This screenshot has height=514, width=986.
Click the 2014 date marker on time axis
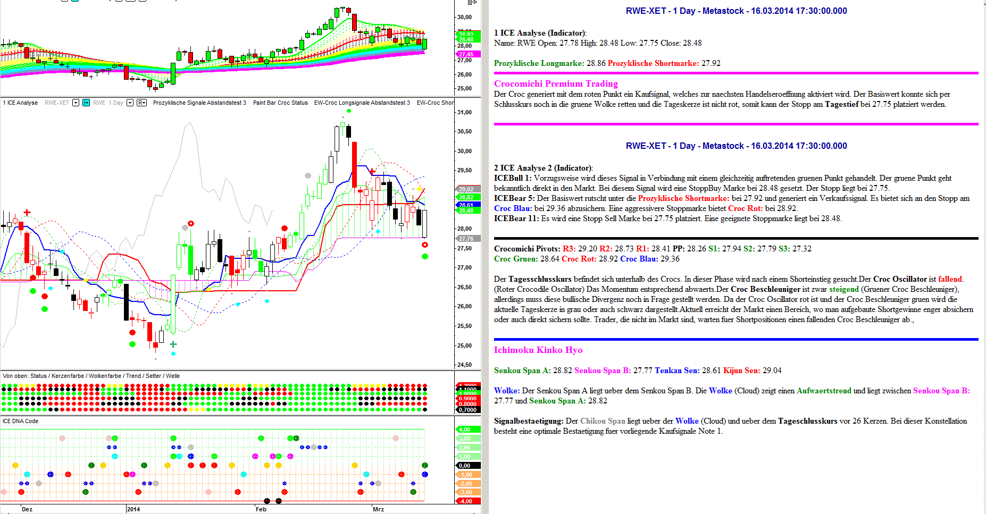[133, 509]
